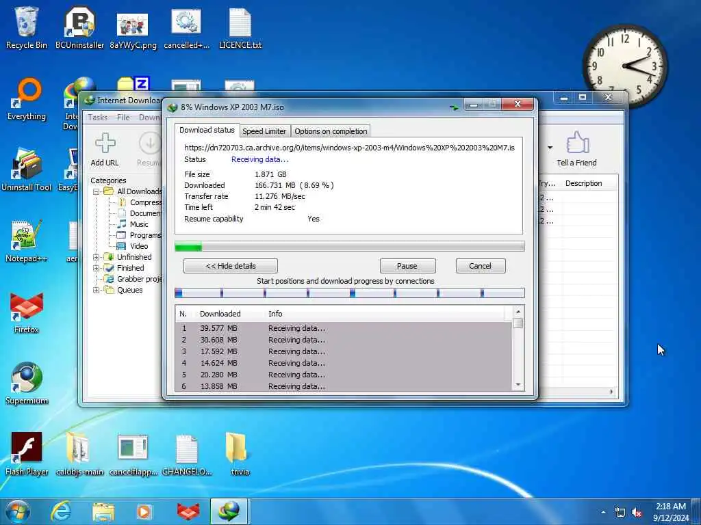Select the CHANGELO... text file icon
Screen dimensions: 701x525
[x=186, y=454]
